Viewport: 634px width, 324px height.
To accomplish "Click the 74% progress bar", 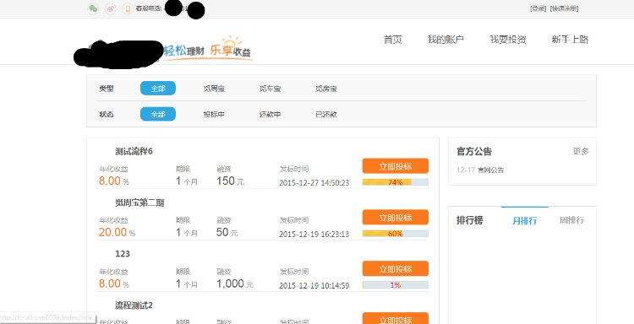I will [x=396, y=182].
